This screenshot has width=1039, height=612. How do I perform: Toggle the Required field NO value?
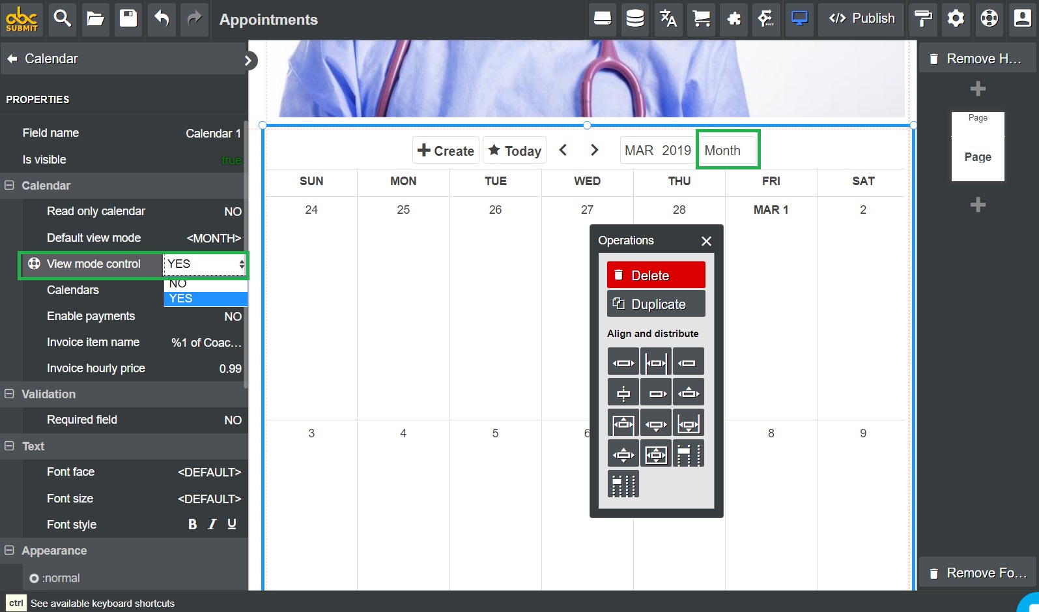(233, 420)
